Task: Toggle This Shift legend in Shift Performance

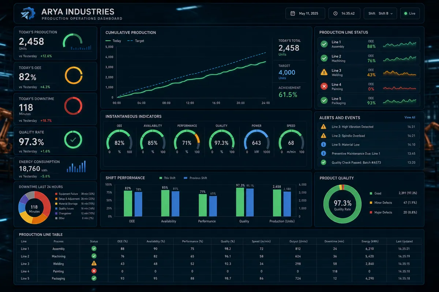Action: point(168,178)
